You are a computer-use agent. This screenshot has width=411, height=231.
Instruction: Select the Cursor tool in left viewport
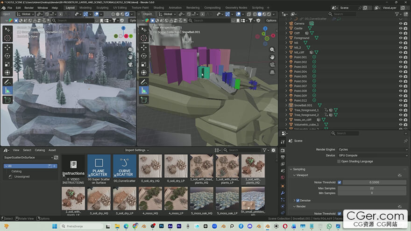(x=7, y=38)
